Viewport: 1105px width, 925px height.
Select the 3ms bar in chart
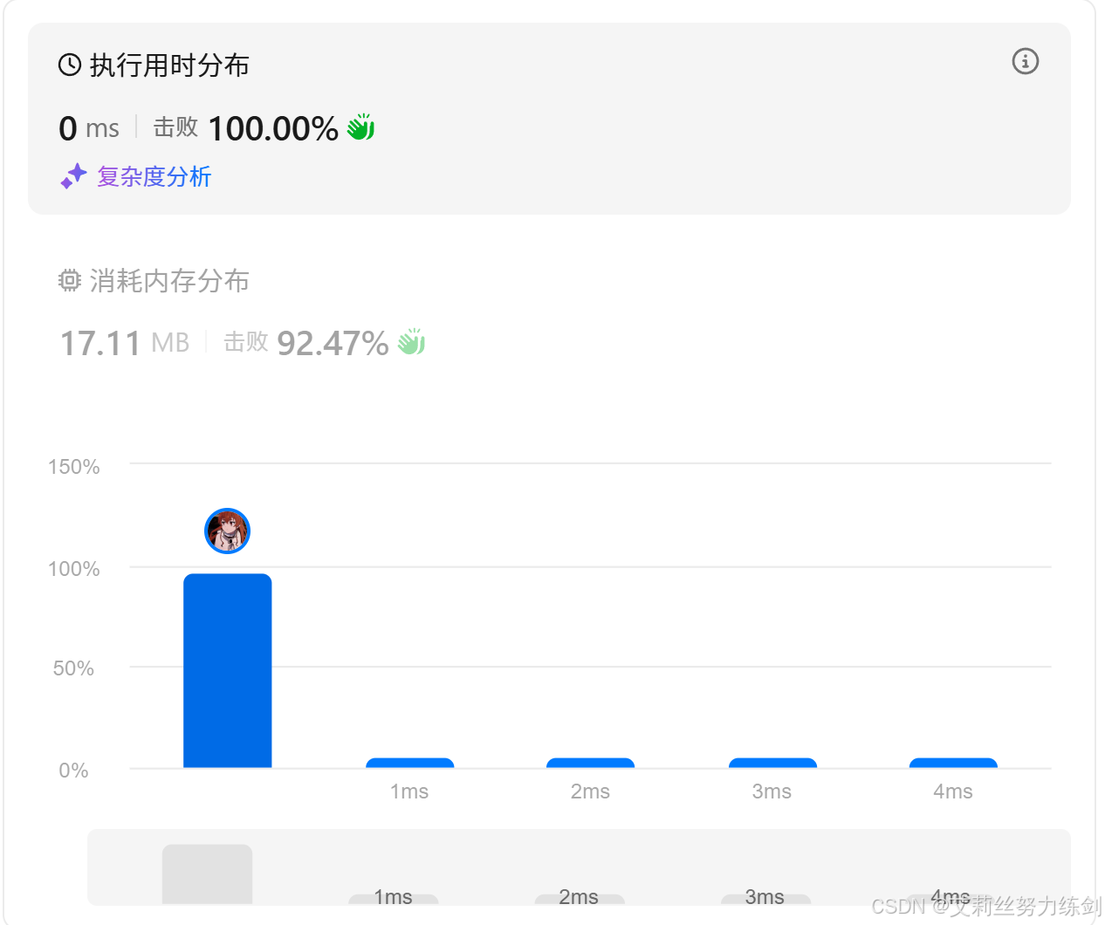point(772,763)
